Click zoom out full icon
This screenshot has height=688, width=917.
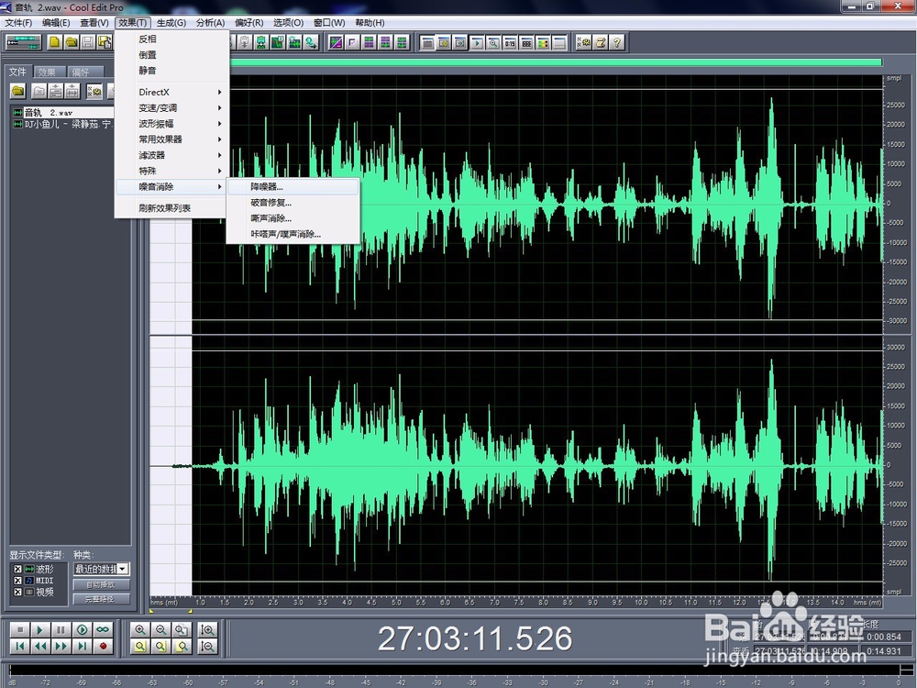tap(182, 629)
